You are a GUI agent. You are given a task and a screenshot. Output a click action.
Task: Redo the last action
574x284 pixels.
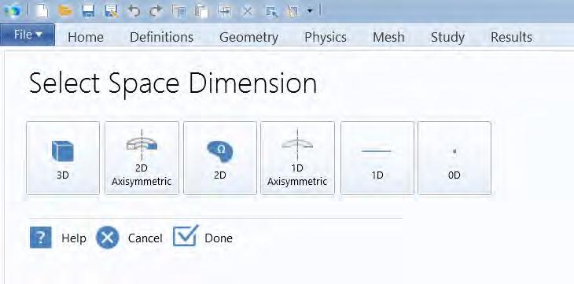(156, 11)
